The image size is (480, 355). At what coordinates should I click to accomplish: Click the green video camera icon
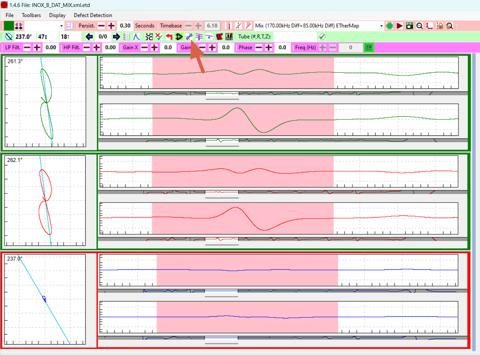pyautogui.click(x=410, y=26)
